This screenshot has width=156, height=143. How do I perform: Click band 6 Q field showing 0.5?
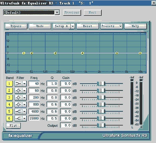(52, 118)
